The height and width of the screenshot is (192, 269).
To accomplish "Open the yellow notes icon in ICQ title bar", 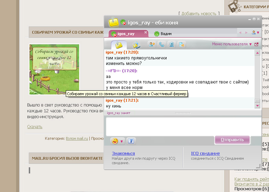I will (x=113, y=22).
